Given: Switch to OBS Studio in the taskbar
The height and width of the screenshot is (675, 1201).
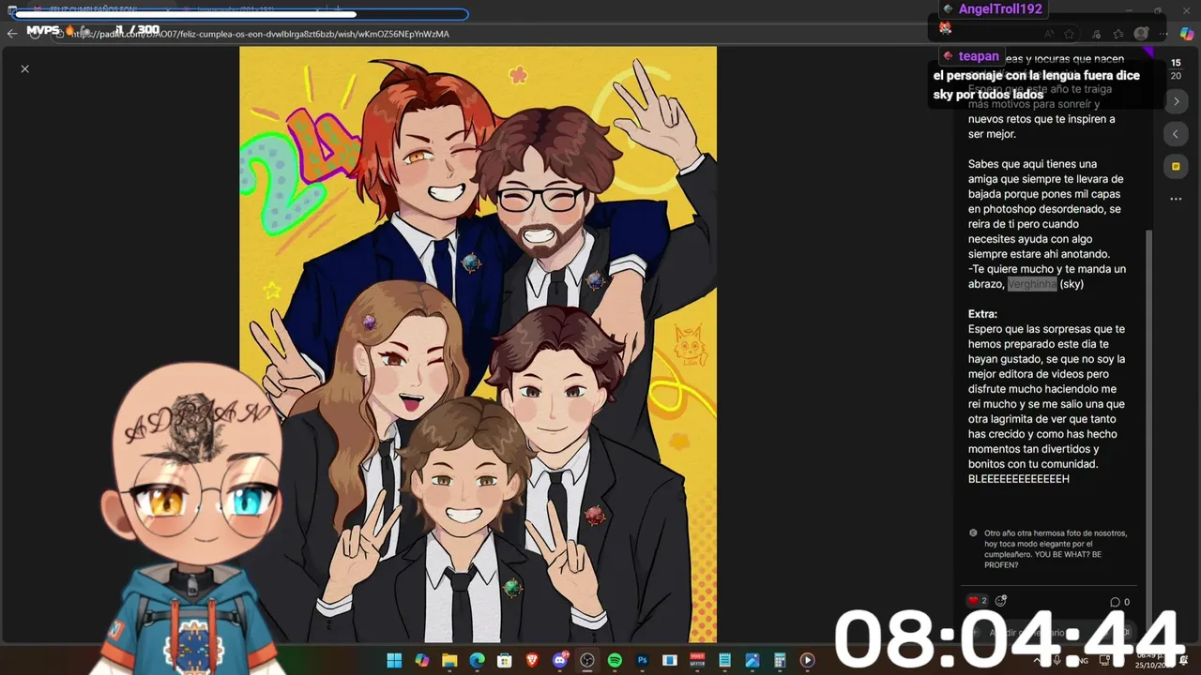Looking at the screenshot, I should coord(587,660).
